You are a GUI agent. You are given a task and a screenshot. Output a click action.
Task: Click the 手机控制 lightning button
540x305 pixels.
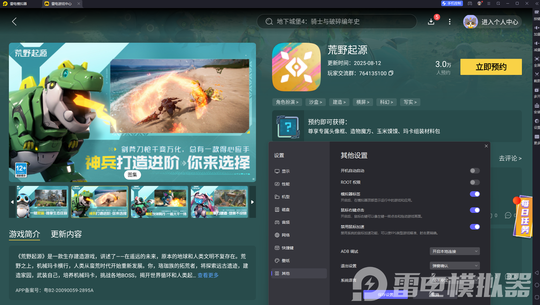[452, 3]
